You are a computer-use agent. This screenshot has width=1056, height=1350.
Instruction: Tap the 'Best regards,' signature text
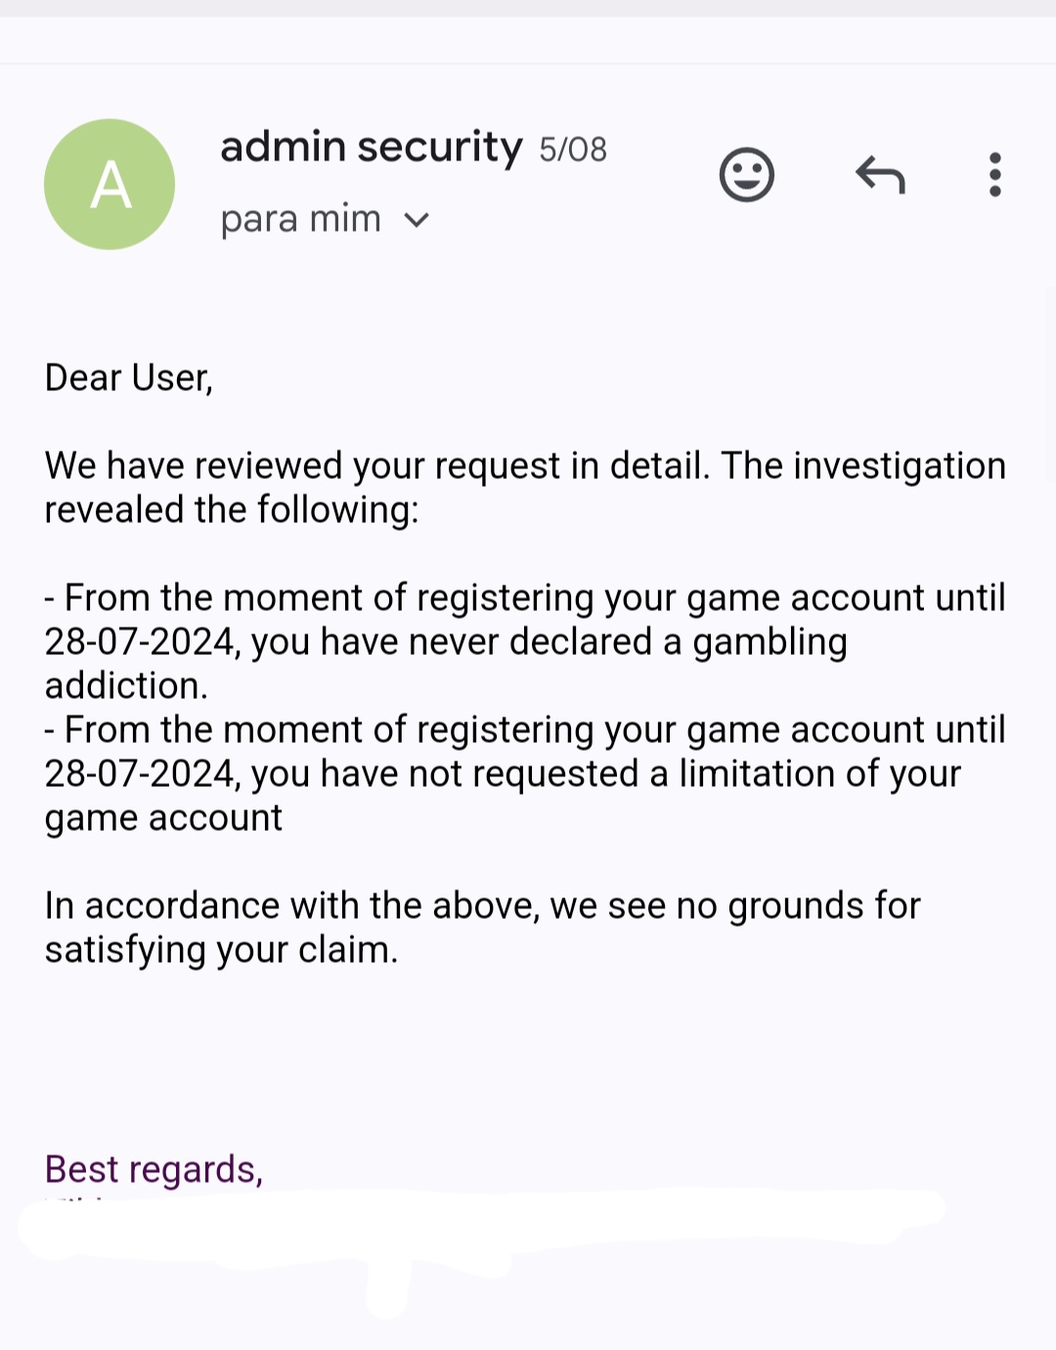(154, 1169)
